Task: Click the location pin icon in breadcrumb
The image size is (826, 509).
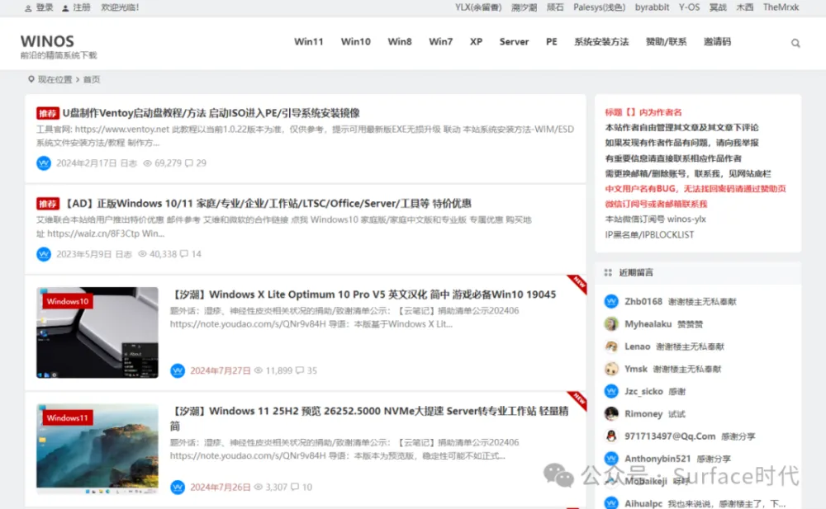Action: click(31, 79)
